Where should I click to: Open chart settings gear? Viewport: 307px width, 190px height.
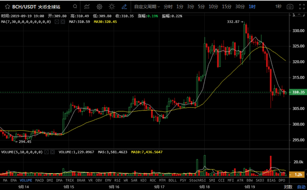point(99,7)
